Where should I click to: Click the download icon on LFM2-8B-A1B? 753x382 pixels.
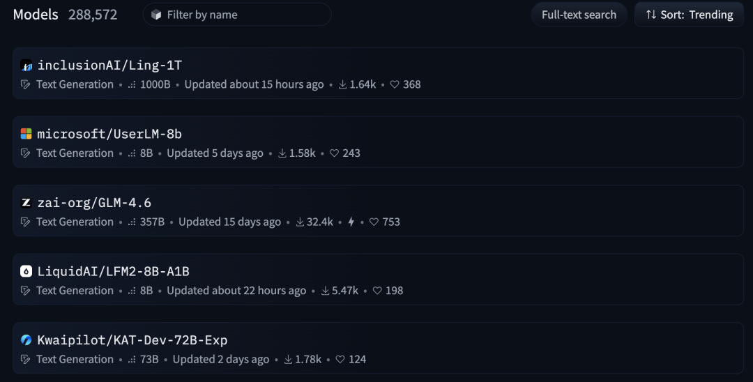click(326, 291)
